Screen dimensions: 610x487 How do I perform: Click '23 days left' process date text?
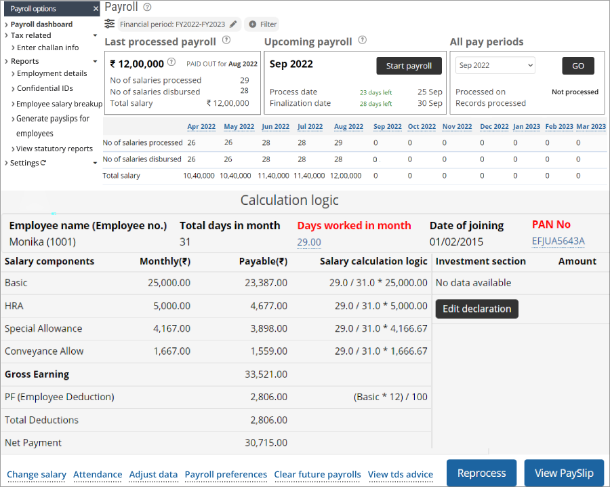[x=375, y=92]
